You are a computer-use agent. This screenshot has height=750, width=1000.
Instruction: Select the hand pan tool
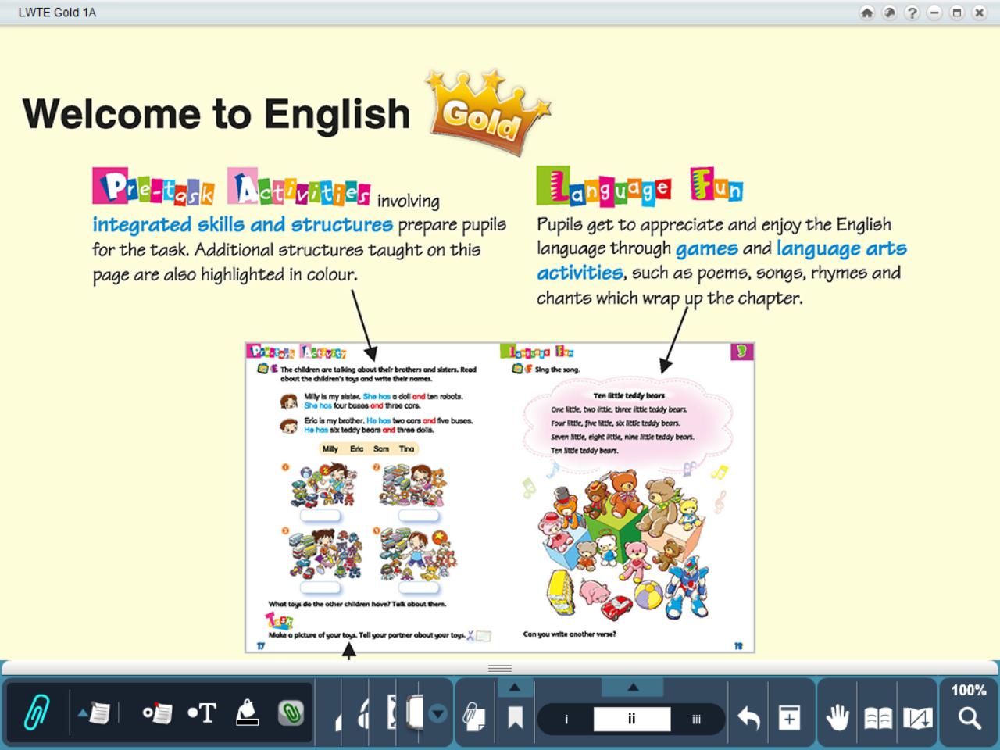837,717
